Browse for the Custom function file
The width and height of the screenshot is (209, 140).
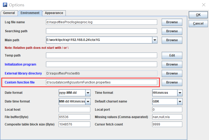click(x=172, y=82)
